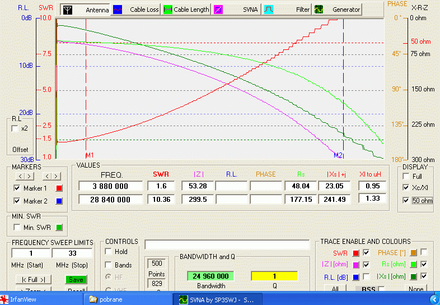440x305 pixels.
Task: Turn on the PHASE trace checkbox
Action: click(x=424, y=252)
